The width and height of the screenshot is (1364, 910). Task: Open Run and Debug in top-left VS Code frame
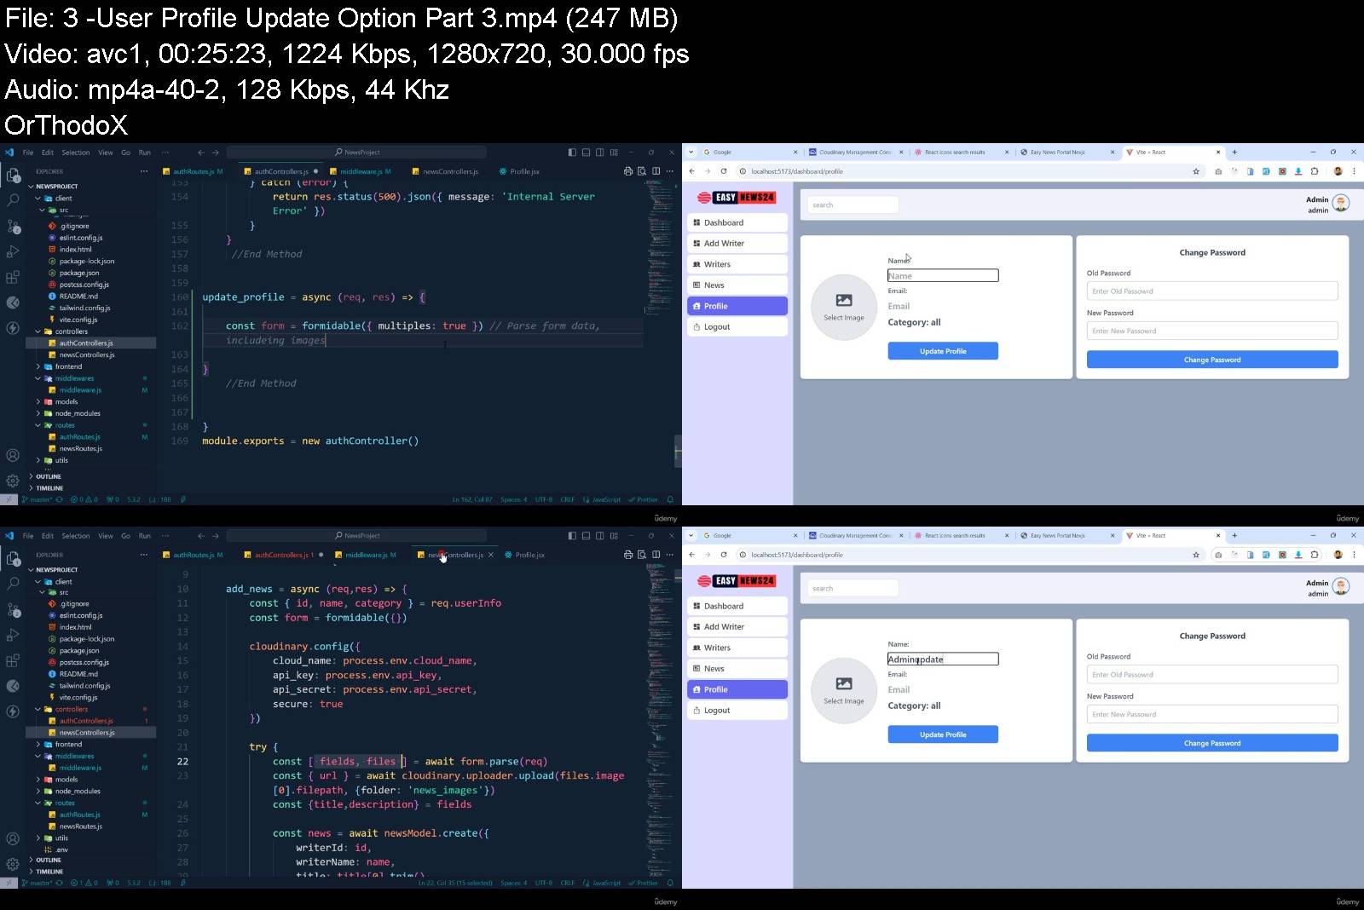point(13,251)
